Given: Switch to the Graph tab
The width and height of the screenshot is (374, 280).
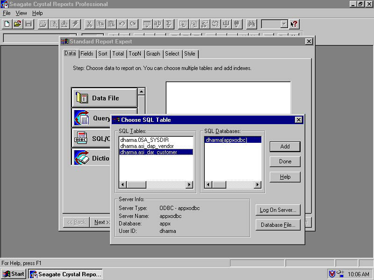Looking at the screenshot, I should point(153,54).
